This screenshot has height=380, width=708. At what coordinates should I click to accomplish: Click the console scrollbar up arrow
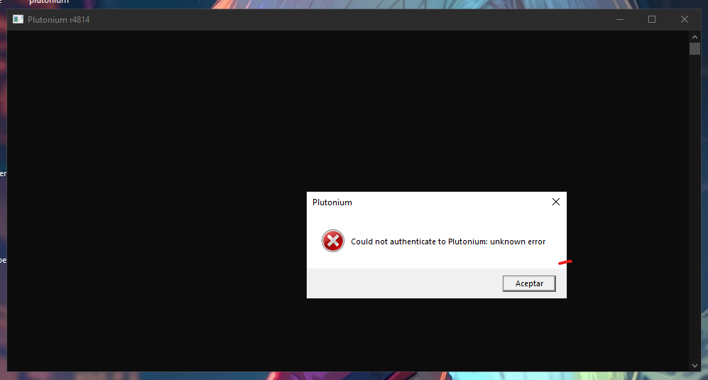(x=695, y=37)
